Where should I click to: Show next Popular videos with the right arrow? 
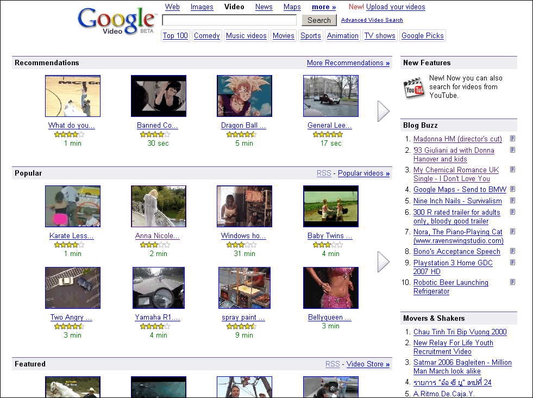point(384,262)
